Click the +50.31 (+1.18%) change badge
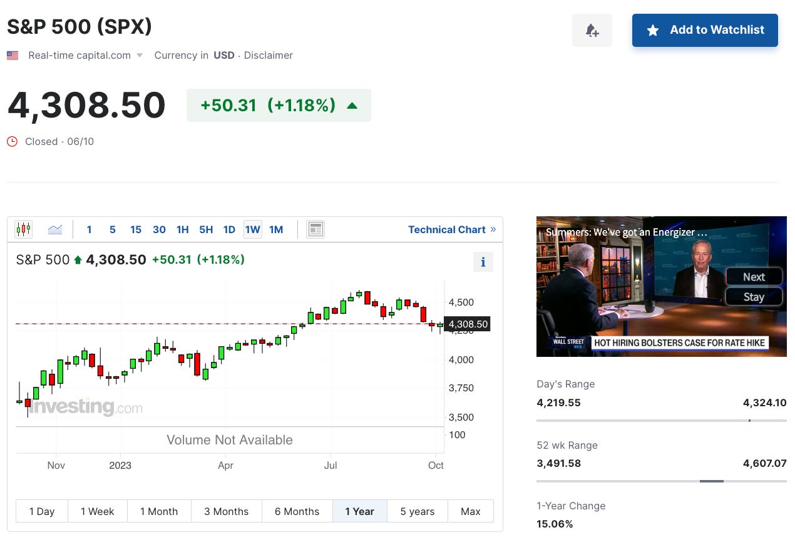Image resolution: width=795 pixels, height=545 pixels. [x=279, y=105]
